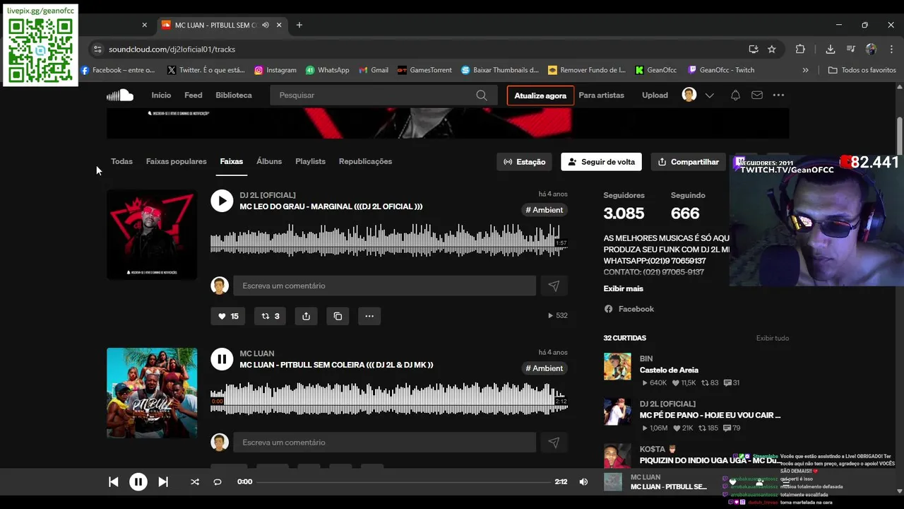Click Exibir mais in profile bio
904x509 pixels.
tap(623, 288)
